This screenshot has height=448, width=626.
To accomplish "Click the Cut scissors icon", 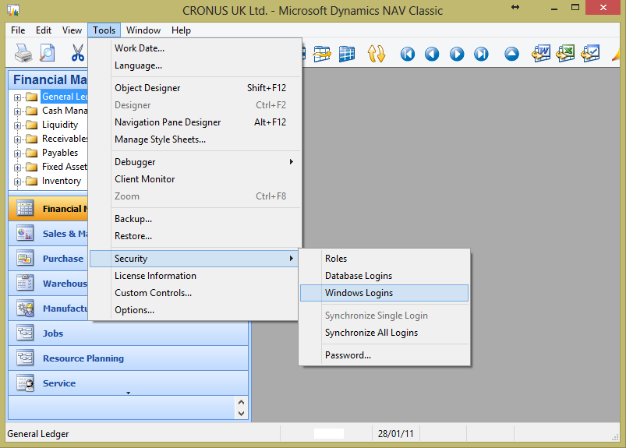I will pyautogui.click(x=78, y=53).
